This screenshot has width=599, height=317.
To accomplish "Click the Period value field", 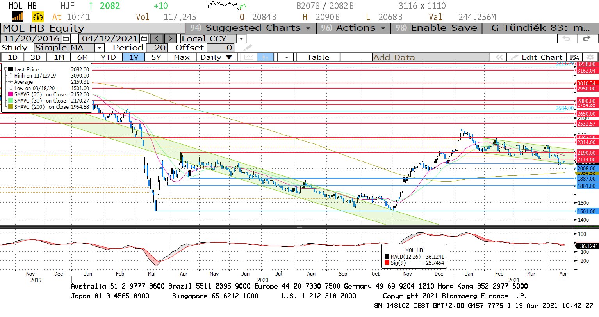I will [157, 48].
